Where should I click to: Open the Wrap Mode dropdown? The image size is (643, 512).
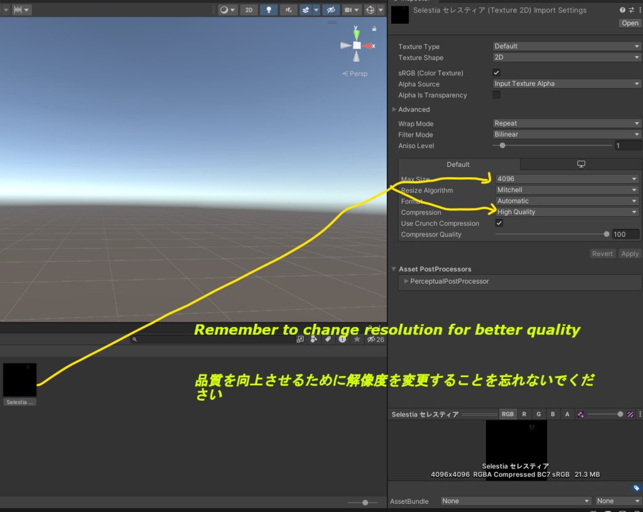tap(567, 123)
